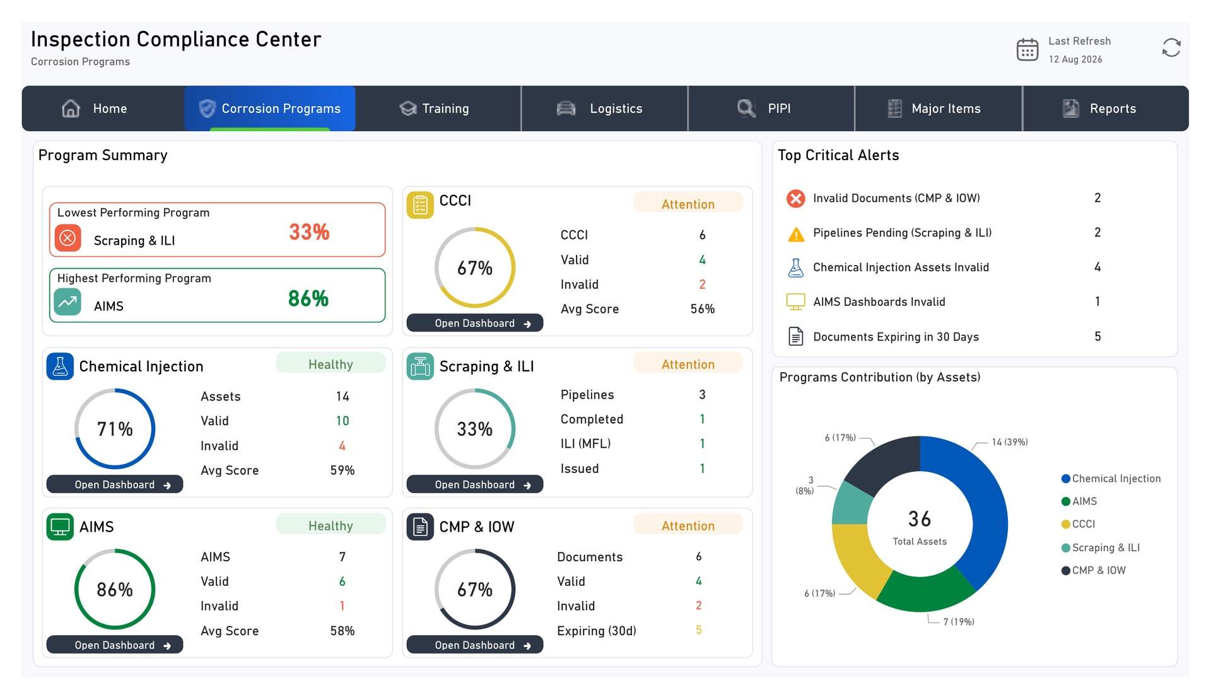The image size is (1211, 700).
Task: Click the green AIMS monitor icon
Action: pos(60,527)
